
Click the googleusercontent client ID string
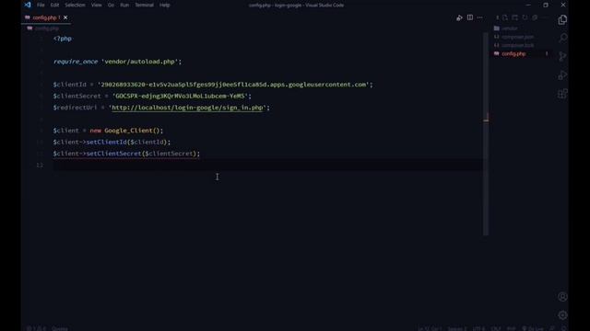[233, 85]
